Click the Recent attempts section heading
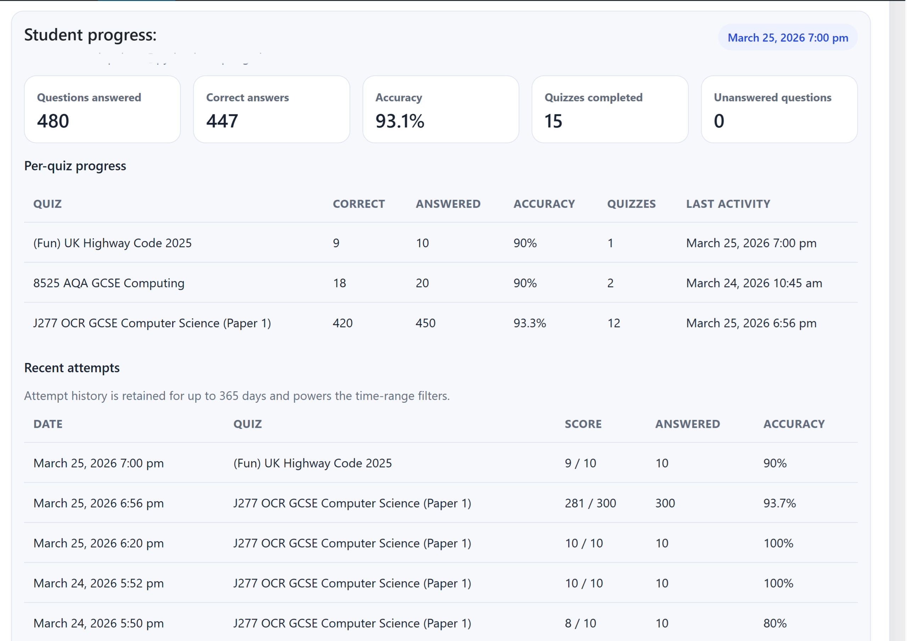The width and height of the screenshot is (907, 641). [72, 368]
